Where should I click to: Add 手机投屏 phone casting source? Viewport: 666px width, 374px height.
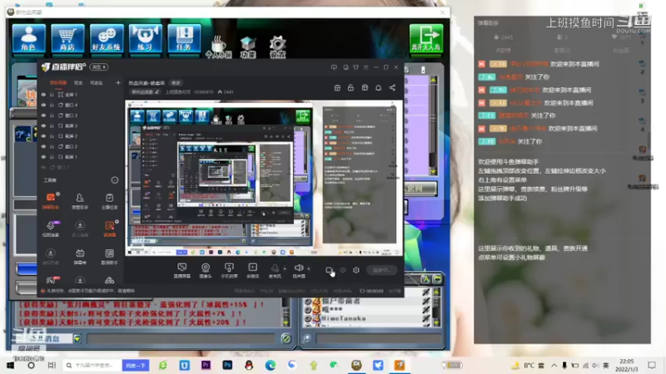tap(229, 270)
